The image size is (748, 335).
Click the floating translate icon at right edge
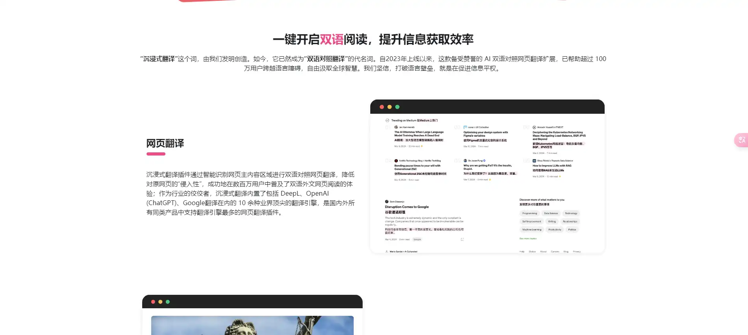[x=742, y=140]
